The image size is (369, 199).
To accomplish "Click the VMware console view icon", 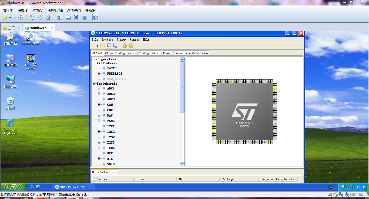I will point(96,18).
